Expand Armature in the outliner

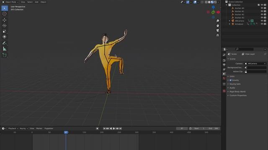pyautogui.click(x=229, y=24)
